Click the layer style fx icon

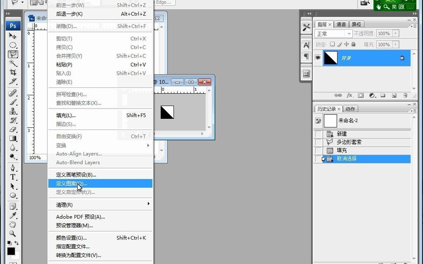(x=349, y=95)
